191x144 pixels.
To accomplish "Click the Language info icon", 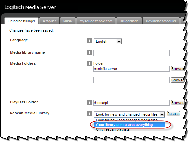I will pyautogui.click(x=89, y=40).
